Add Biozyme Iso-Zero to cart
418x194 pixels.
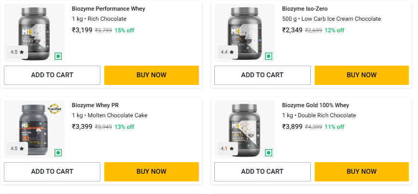coord(262,75)
